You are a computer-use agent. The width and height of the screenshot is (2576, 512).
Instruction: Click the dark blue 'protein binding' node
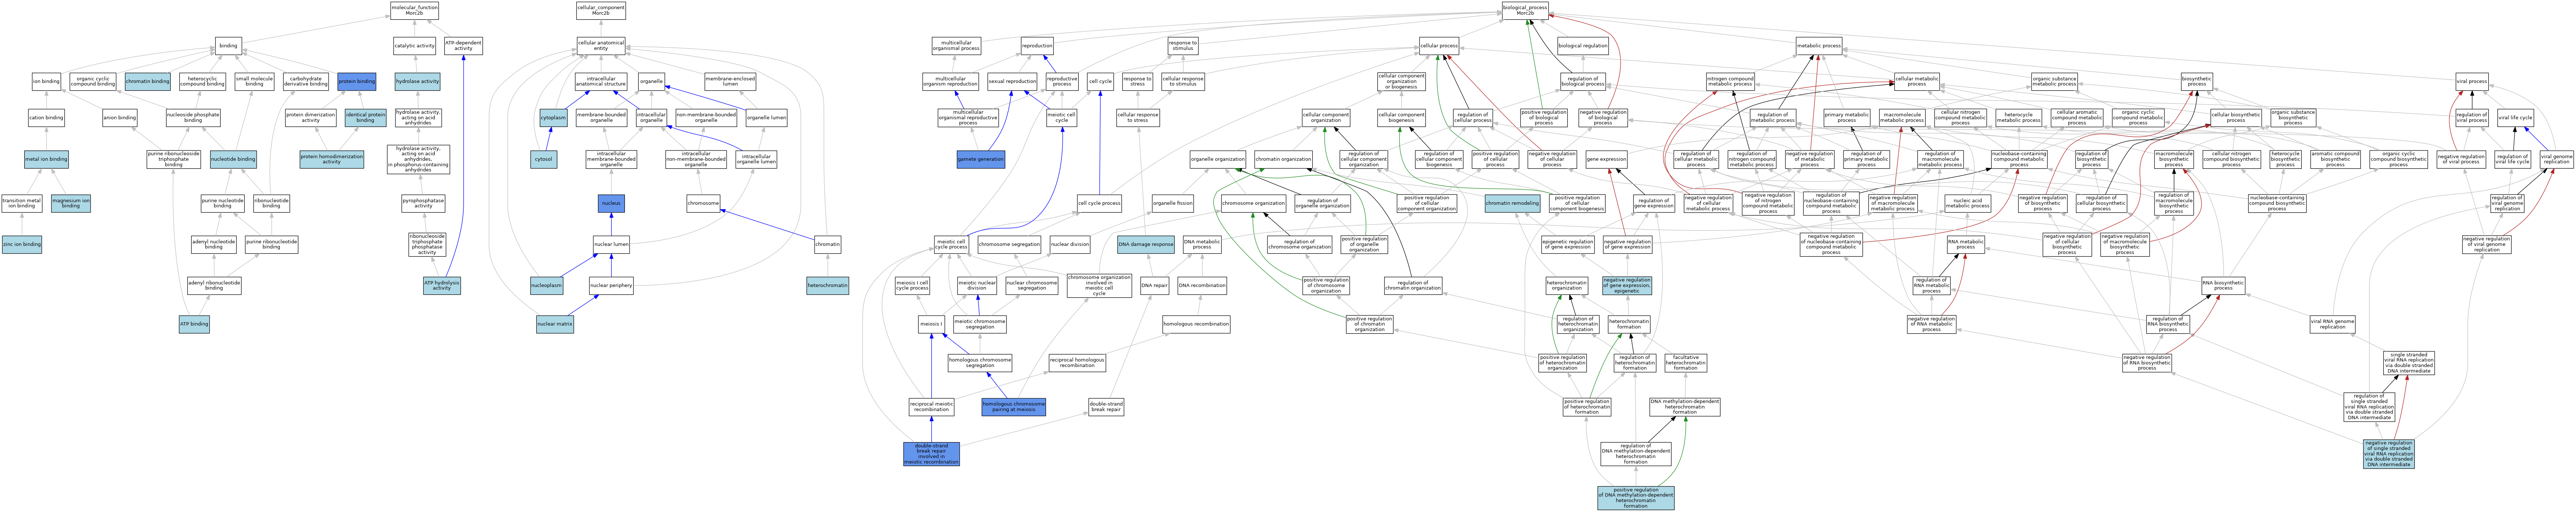[357, 81]
